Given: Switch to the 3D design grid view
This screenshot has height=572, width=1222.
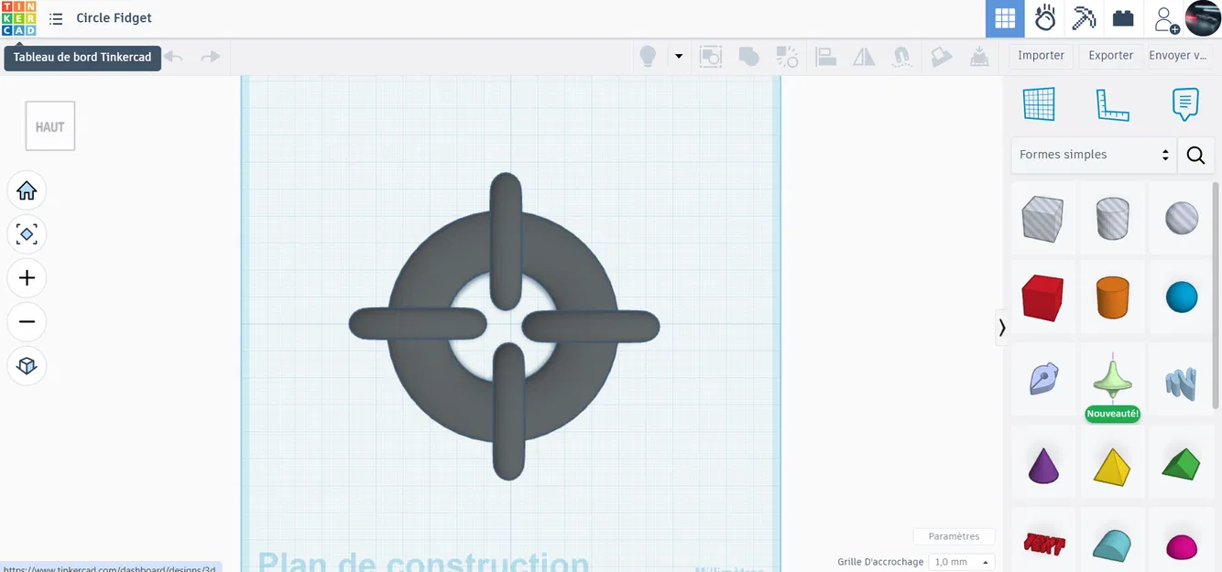Looking at the screenshot, I should pos(1005,18).
